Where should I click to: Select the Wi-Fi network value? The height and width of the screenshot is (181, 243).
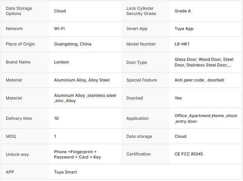pos(59,29)
